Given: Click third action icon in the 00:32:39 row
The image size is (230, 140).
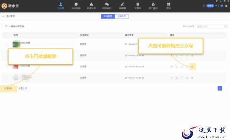Looking at the screenshot, I should [x=182, y=67].
